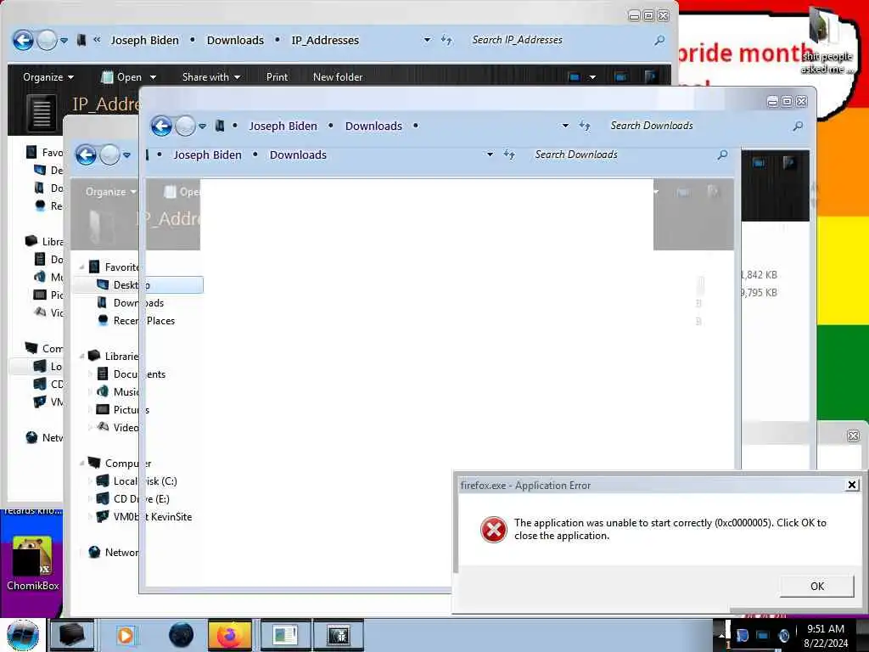Image resolution: width=869 pixels, height=652 pixels.
Task: Open the Organize menu in IP_Addresses window
Action: [x=48, y=77]
